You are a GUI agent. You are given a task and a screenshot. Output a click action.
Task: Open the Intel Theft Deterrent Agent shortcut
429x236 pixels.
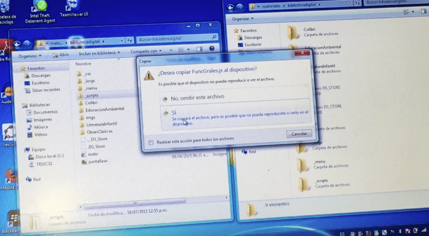tap(41, 8)
